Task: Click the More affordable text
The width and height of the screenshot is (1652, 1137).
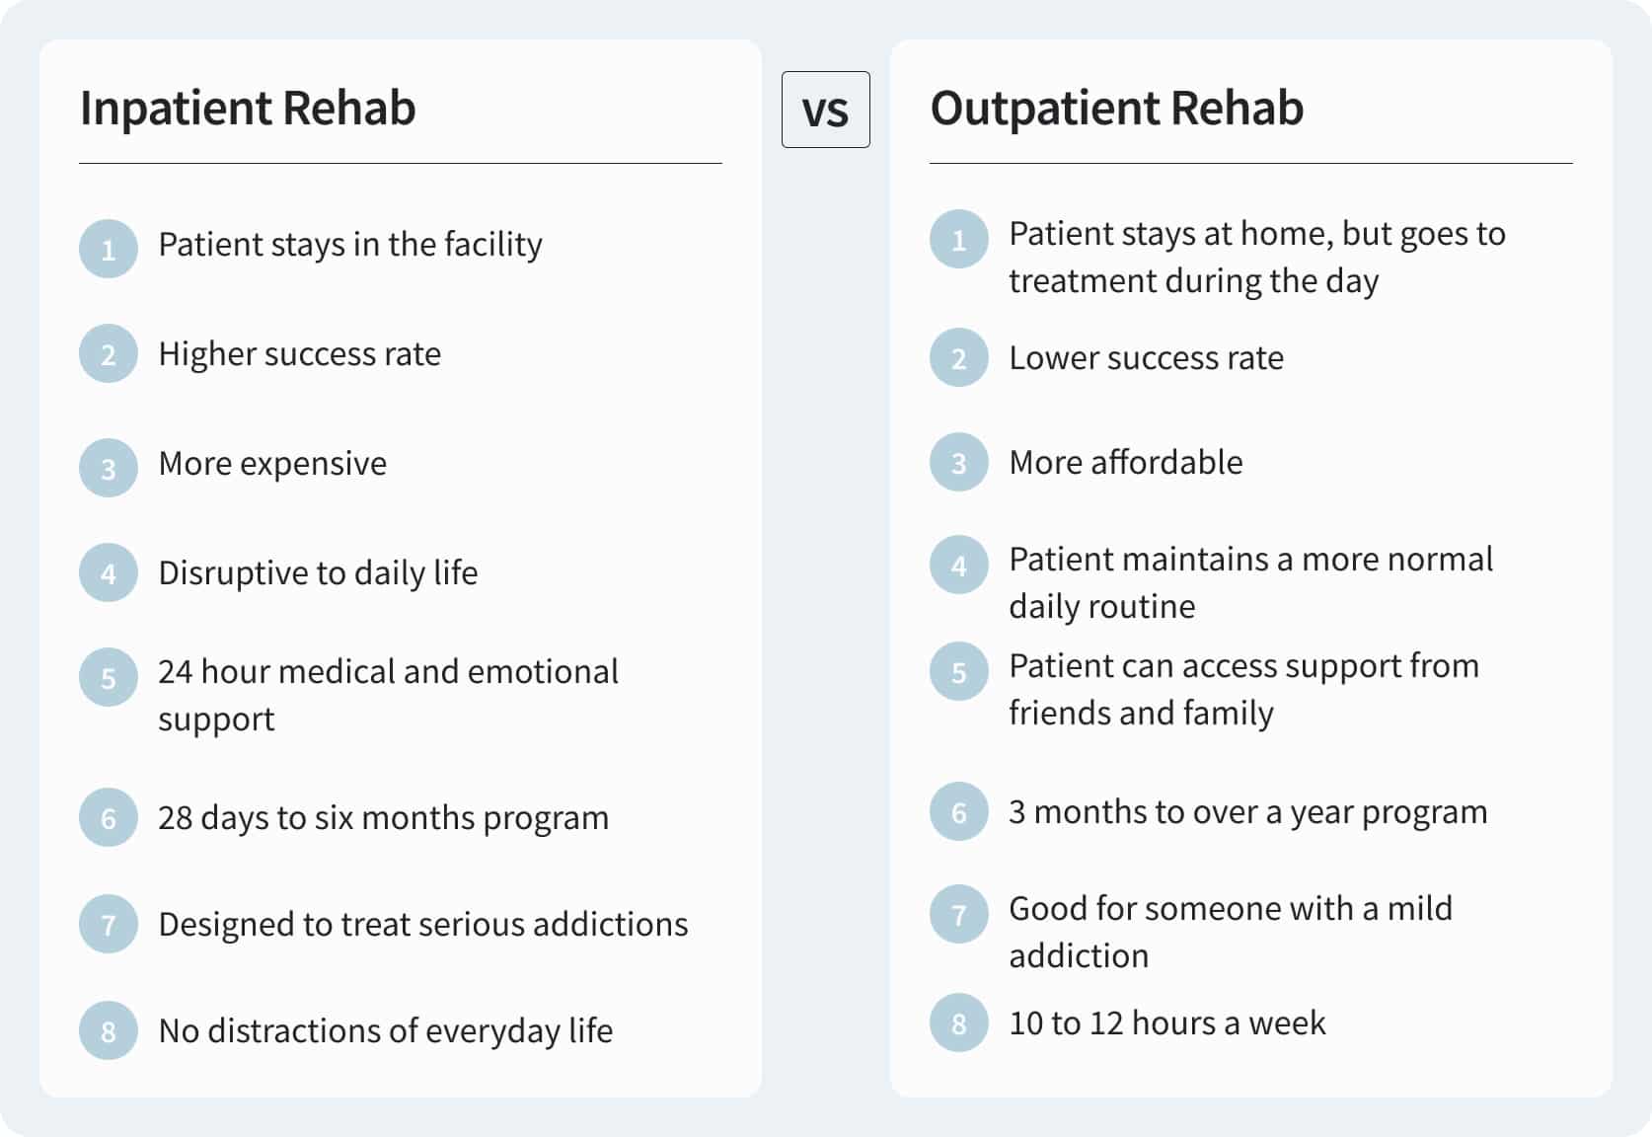Action: 1125,462
